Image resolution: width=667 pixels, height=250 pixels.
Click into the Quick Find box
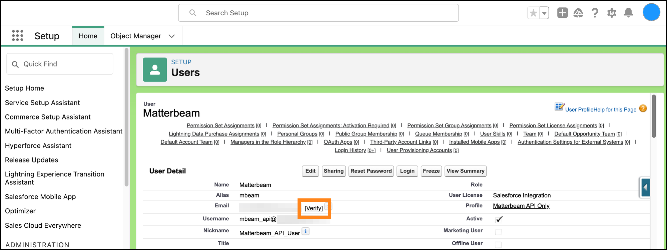click(x=60, y=64)
